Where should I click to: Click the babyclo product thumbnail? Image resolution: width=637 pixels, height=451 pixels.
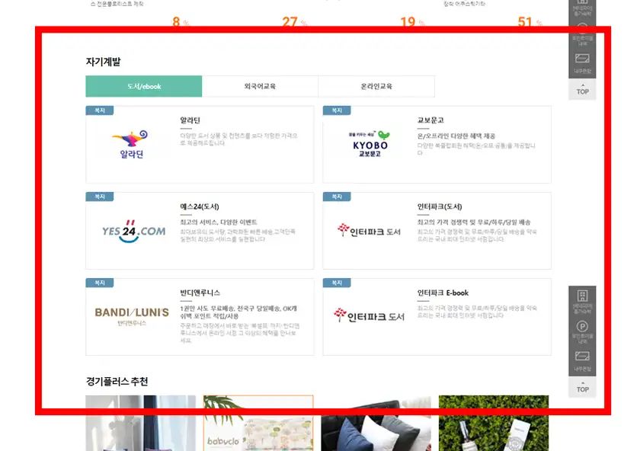pyautogui.click(x=258, y=423)
